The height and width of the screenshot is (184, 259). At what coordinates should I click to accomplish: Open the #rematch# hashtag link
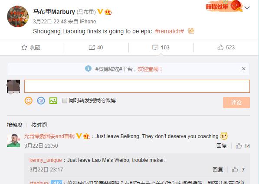pos(170,31)
